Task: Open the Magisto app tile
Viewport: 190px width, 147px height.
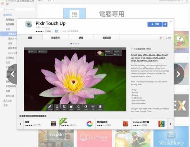Action: (x=56, y=138)
